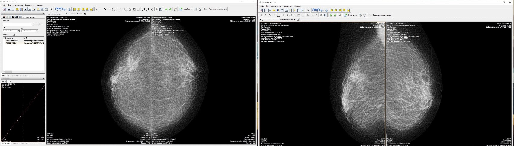Select arrow tool in right window
514x146 pixels.
274,15
